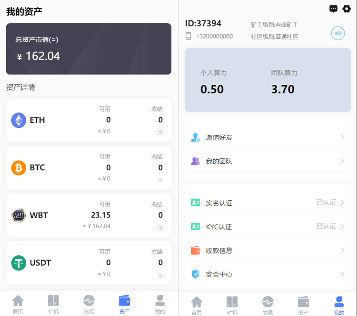
Task: Open settings via gear icon
Action: [x=347, y=9]
